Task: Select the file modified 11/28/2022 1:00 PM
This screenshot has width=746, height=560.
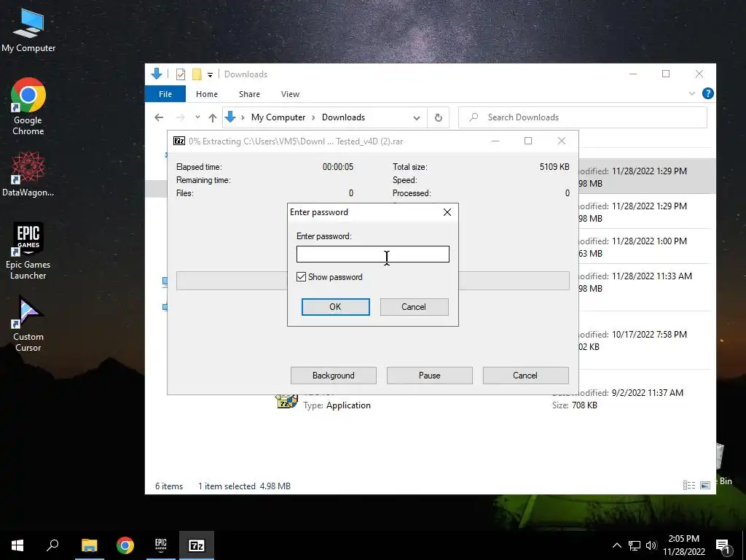Action: [647, 247]
